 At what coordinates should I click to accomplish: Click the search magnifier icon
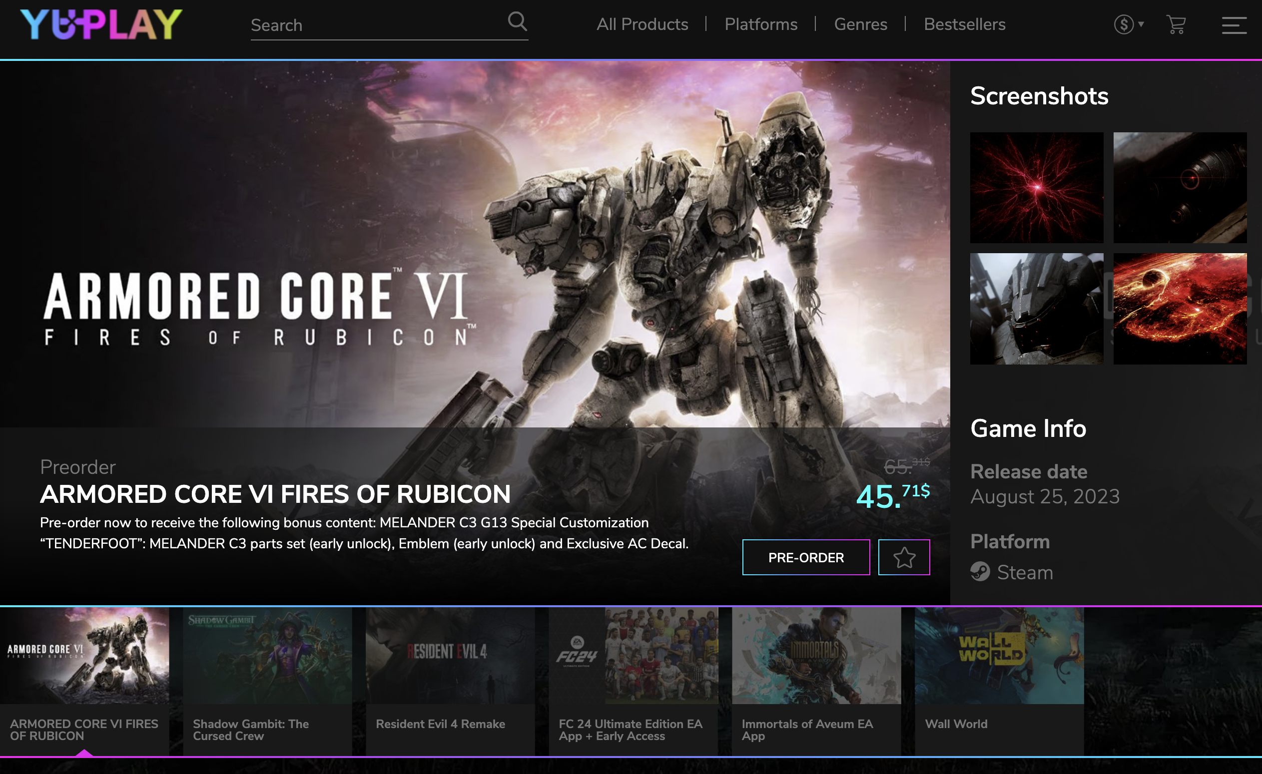coord(517,22)
